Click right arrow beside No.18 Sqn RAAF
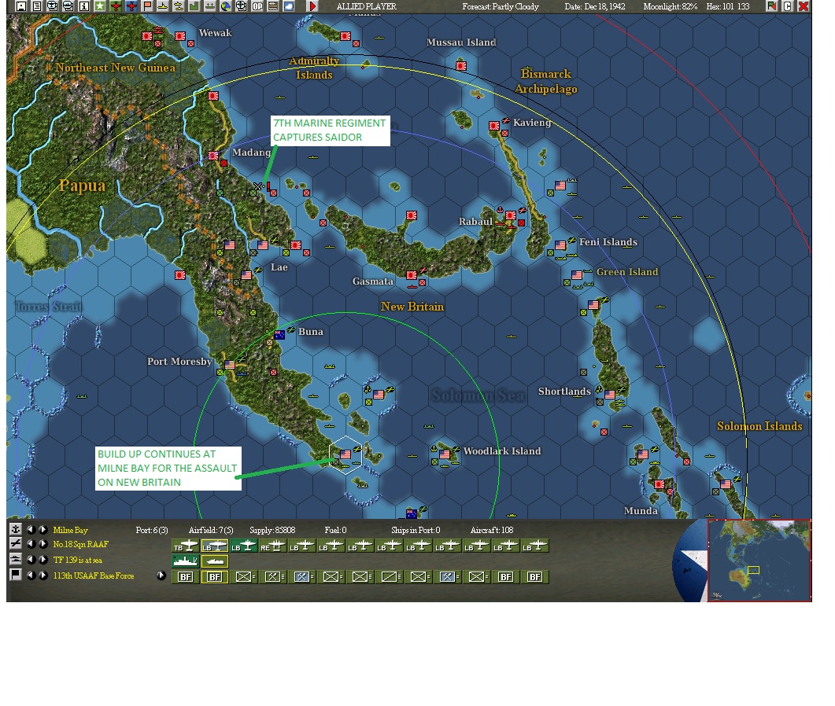This screenshot has height=706, width=835. coord(42,544)
